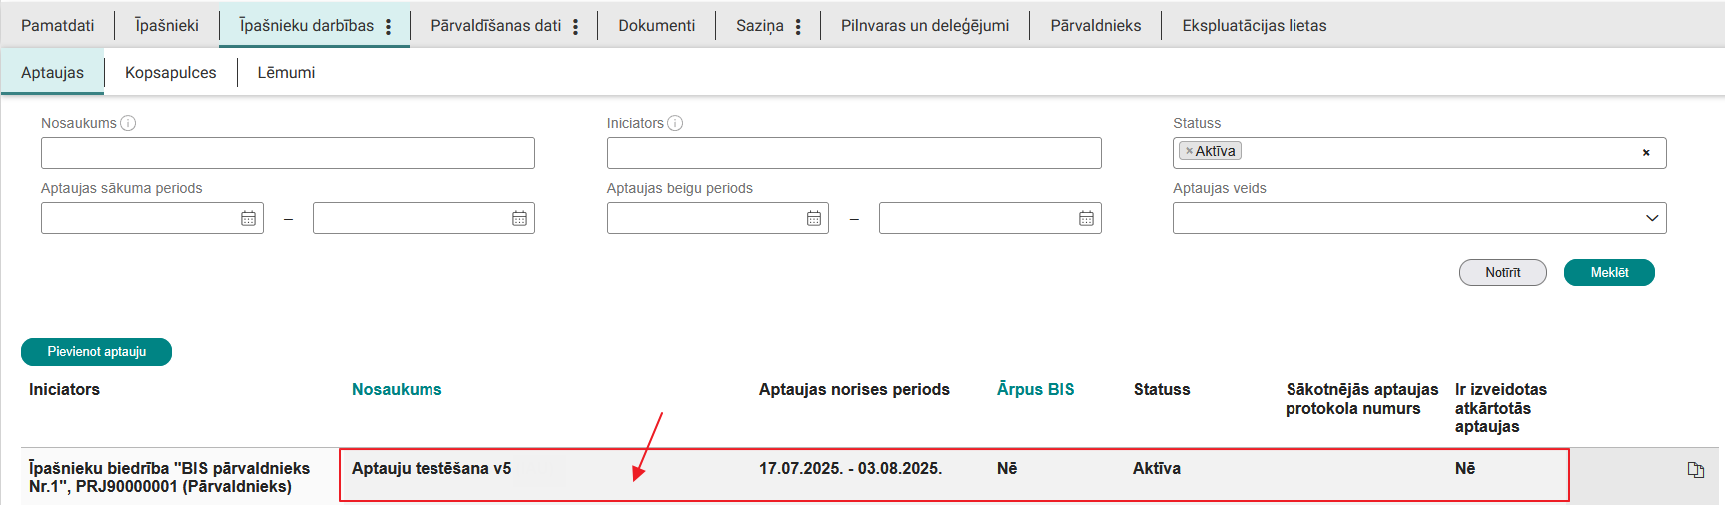
Task: Go to the Dokumenti tab
Action: point(656,26)
